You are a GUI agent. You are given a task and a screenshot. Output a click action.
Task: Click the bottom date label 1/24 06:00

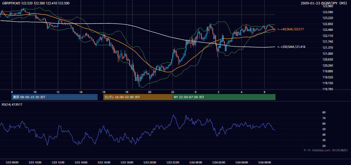264,163
